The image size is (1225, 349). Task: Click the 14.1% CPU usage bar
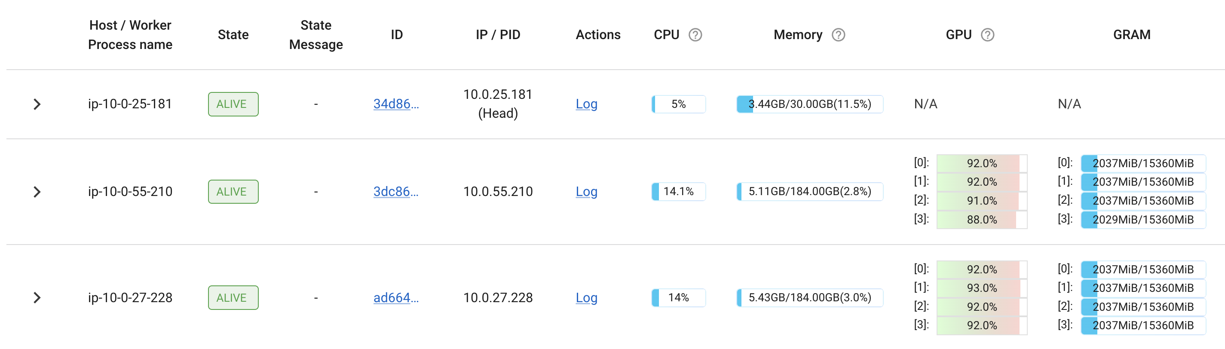[679, 192]
